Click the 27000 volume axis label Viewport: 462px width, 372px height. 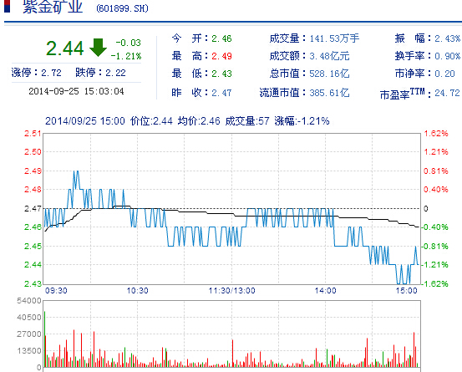29,334
